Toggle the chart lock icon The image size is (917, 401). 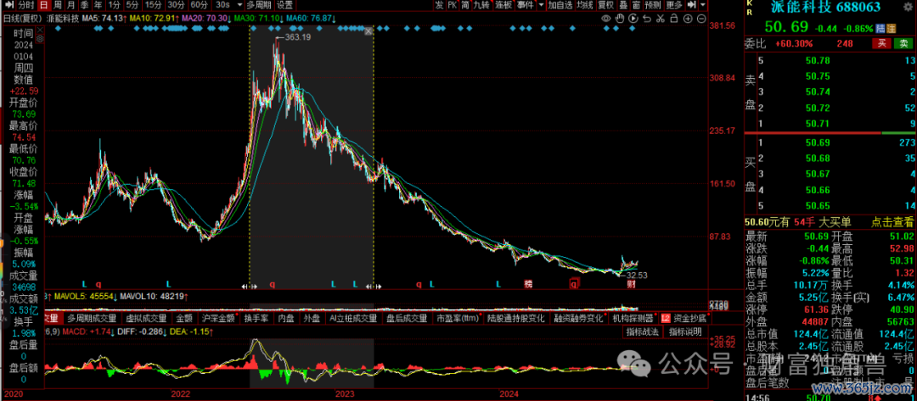pyautogui.click(x=673, y=19)
